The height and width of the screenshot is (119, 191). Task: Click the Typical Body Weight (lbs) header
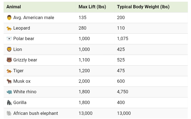(143, 7)
